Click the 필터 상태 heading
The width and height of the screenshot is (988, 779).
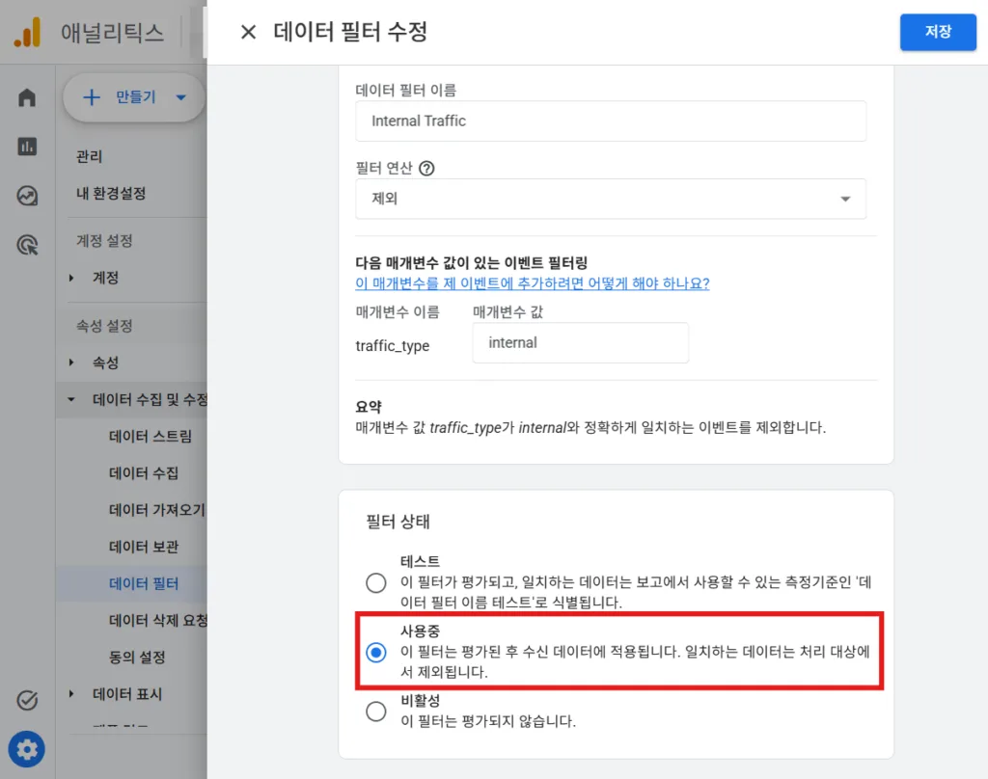tap(398, 522)
